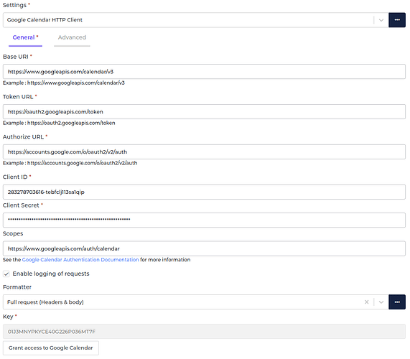Viewport: 410px width, 359px height.
Task: Click the read-only Key field
Action: [x=204, y=332]
